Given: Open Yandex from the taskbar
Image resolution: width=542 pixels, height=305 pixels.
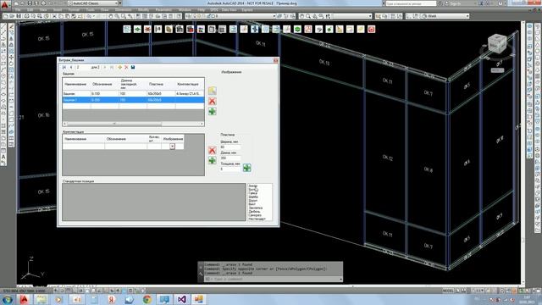Looking at the screenshot, I should 111,299.
